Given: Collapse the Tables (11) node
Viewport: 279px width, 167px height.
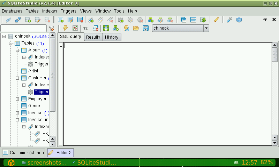Looking at the screenshot, I should (x=11, y=43).
